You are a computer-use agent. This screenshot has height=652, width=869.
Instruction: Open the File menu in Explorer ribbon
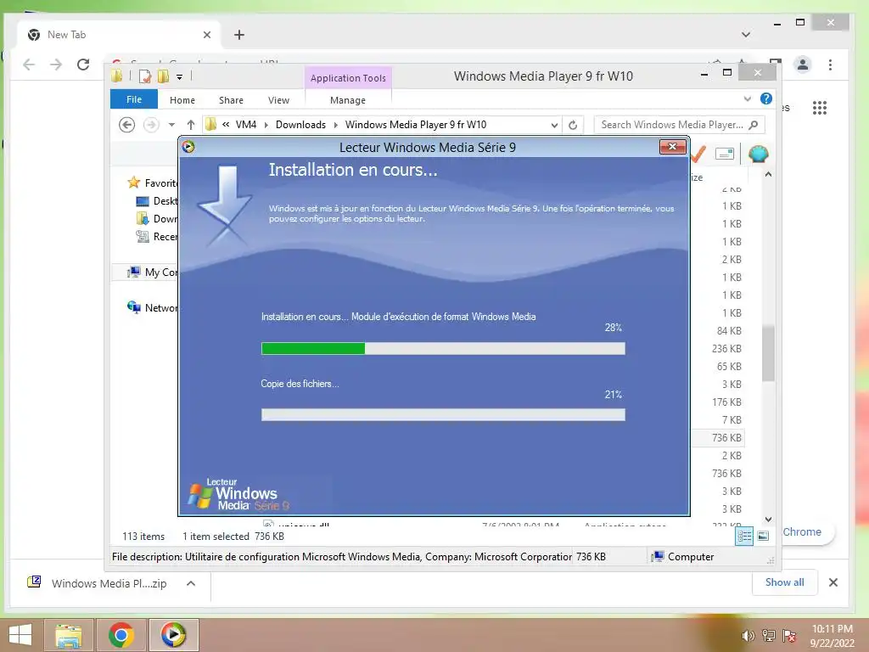134,100
